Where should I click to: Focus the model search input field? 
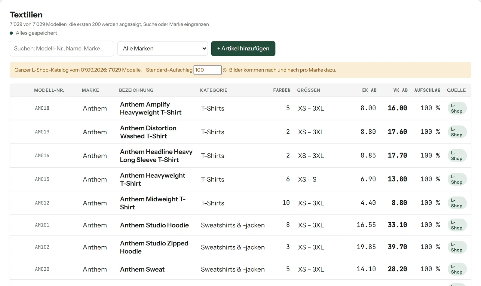(62, 48)
